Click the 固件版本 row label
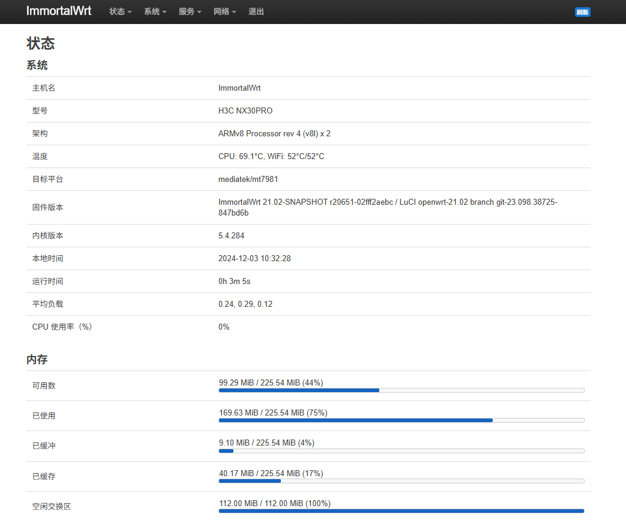The width and height of the screenshot is (626, 523). tap(47, 207)
